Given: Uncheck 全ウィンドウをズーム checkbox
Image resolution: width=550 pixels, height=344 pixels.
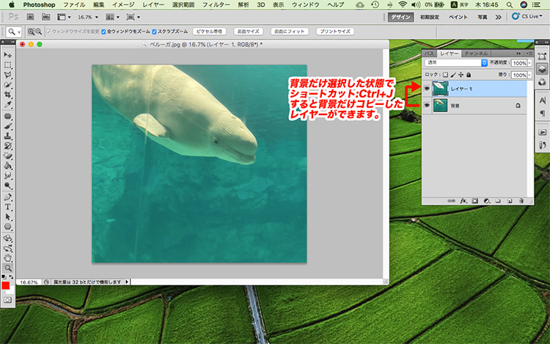Looking at the screenshot, I should 103,32.
